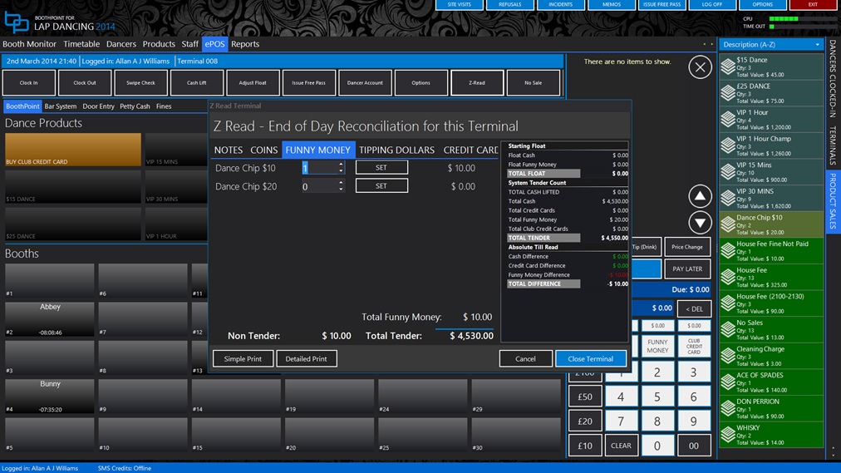
Task: Cancel the Z Read dialog
Action: tap(525, 358)
